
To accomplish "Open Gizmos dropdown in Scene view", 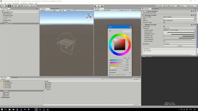I will 69,10.
